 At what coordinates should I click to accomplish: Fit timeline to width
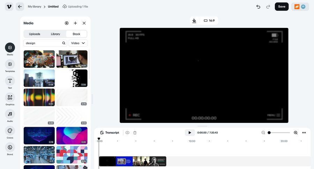304,133
